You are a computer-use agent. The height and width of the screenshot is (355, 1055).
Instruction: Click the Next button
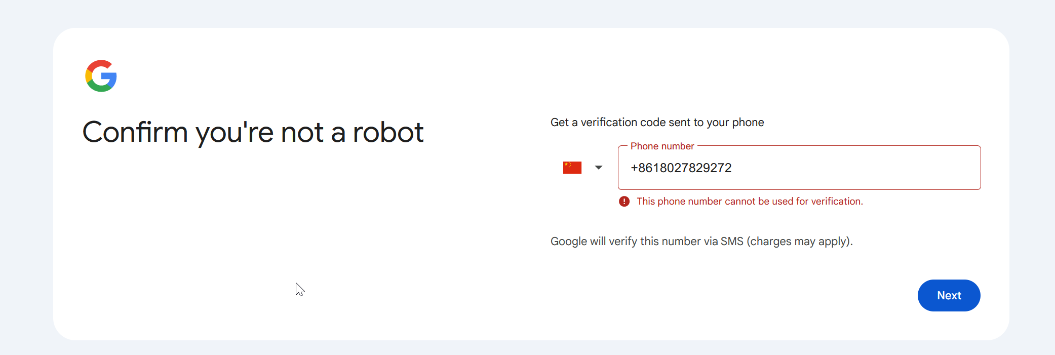949,295
